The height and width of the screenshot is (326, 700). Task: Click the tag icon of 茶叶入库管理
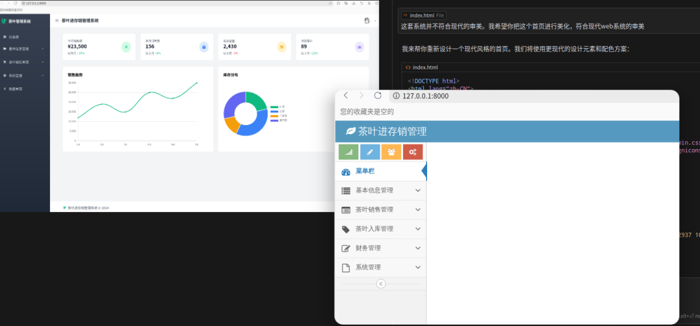(345, 229)
